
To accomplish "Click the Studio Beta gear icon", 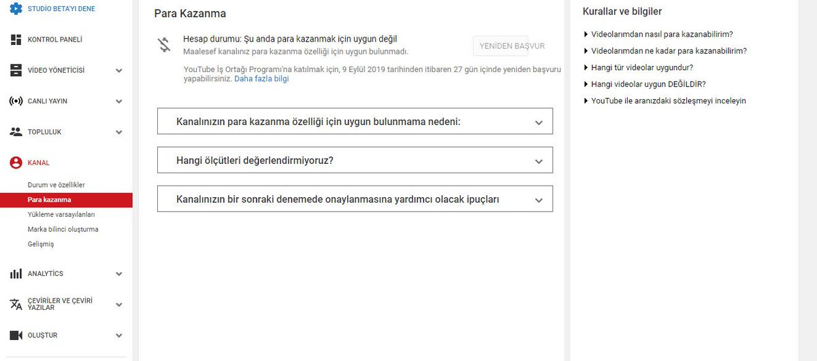I will pos(16,9).
